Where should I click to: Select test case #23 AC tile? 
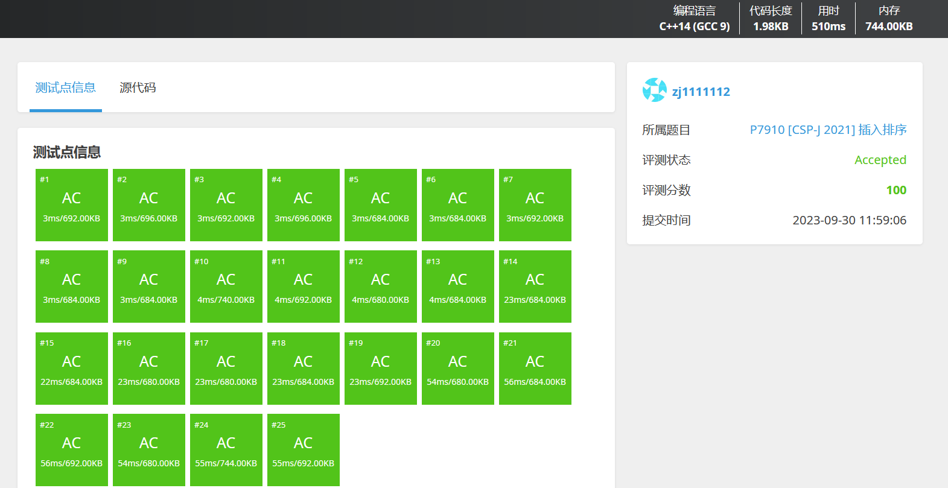tap(149, 450)
